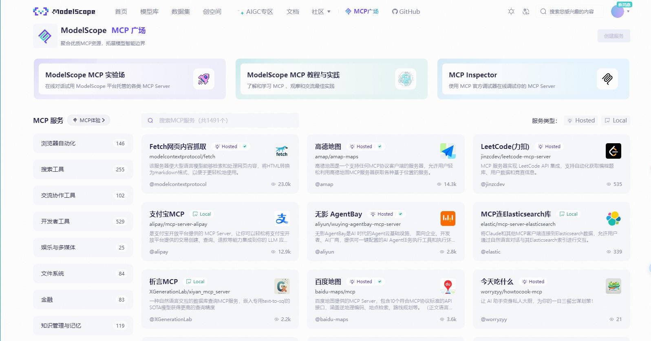Open the 新消息 notification badge
Viewport: 651px width, 341px height.
point(625,4)
